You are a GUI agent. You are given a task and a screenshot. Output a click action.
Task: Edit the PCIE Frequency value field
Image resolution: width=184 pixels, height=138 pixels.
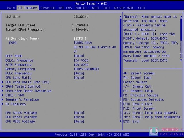(81, 65)
